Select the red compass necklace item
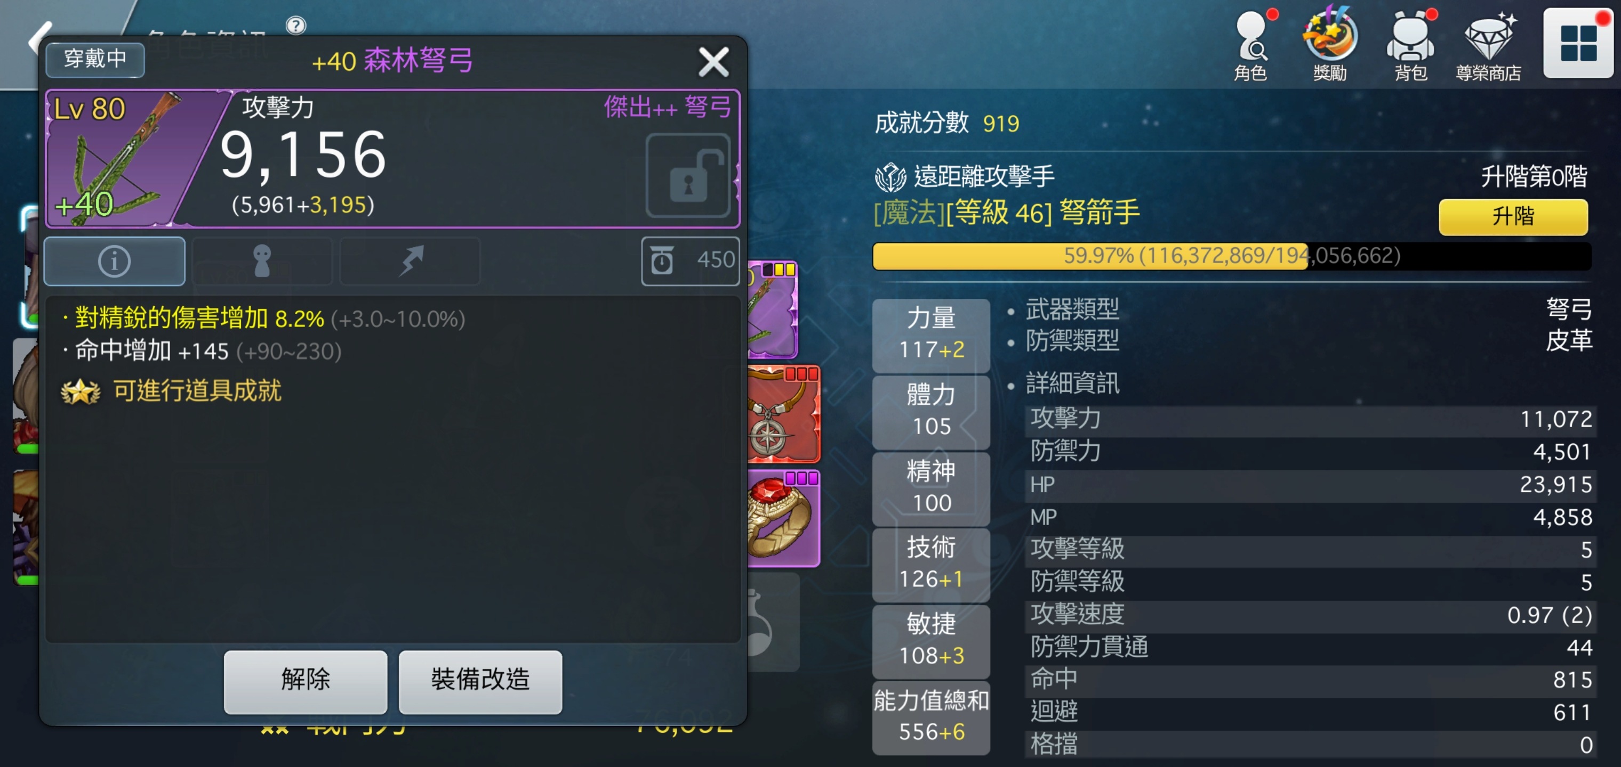The width and height of the screenshot is (1621, 767). click(784, 415)
